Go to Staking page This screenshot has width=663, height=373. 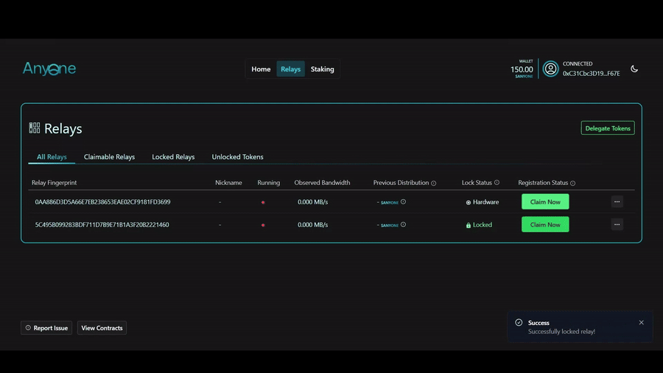322,69
